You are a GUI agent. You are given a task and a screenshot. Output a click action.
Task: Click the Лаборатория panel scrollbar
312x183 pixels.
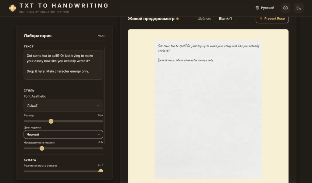pos(104,95)
